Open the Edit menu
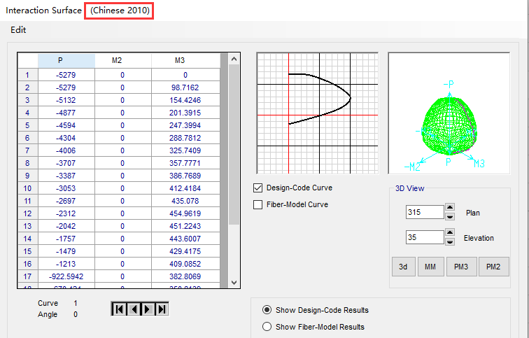The image size is (529, 338). [18, 30]
